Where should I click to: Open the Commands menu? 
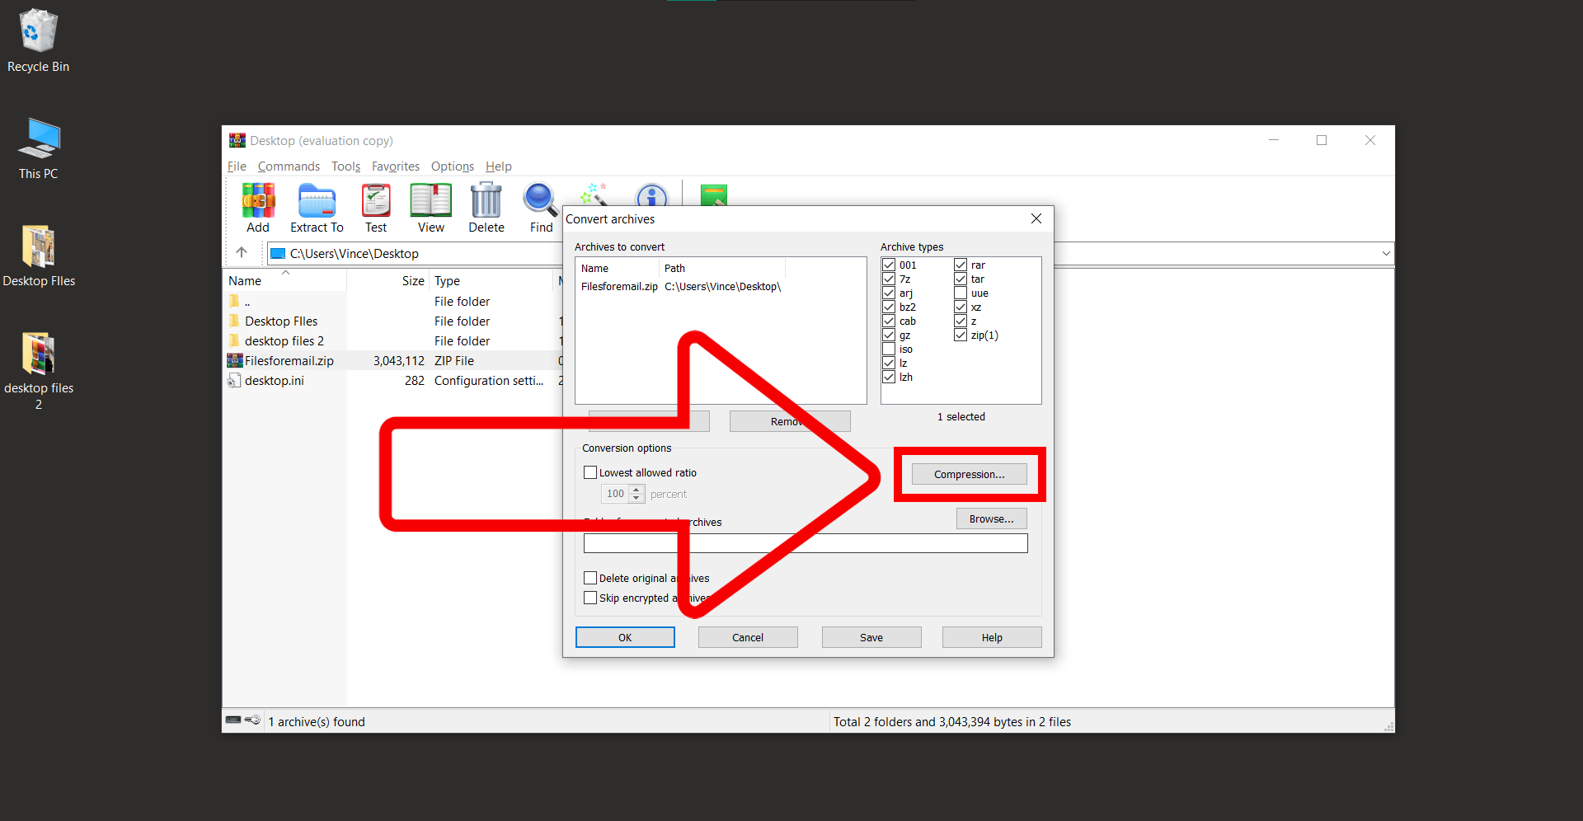point(289,166)
